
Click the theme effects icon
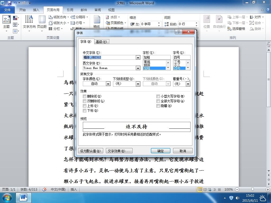point(15,31)
